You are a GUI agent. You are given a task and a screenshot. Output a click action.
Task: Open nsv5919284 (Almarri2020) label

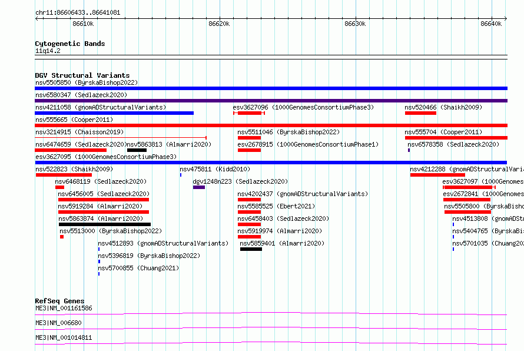click(x=100, y=206)
